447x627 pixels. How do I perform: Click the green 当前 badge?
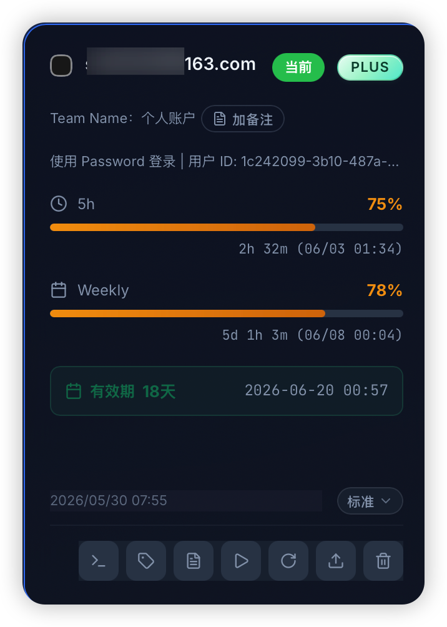pyautogui.click(x=298, y=67)
